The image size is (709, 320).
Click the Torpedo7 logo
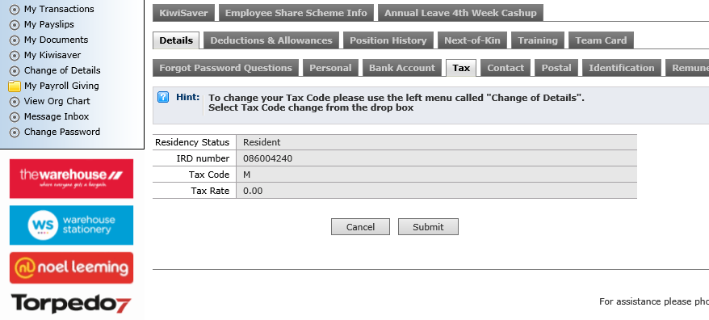point(71,303)
